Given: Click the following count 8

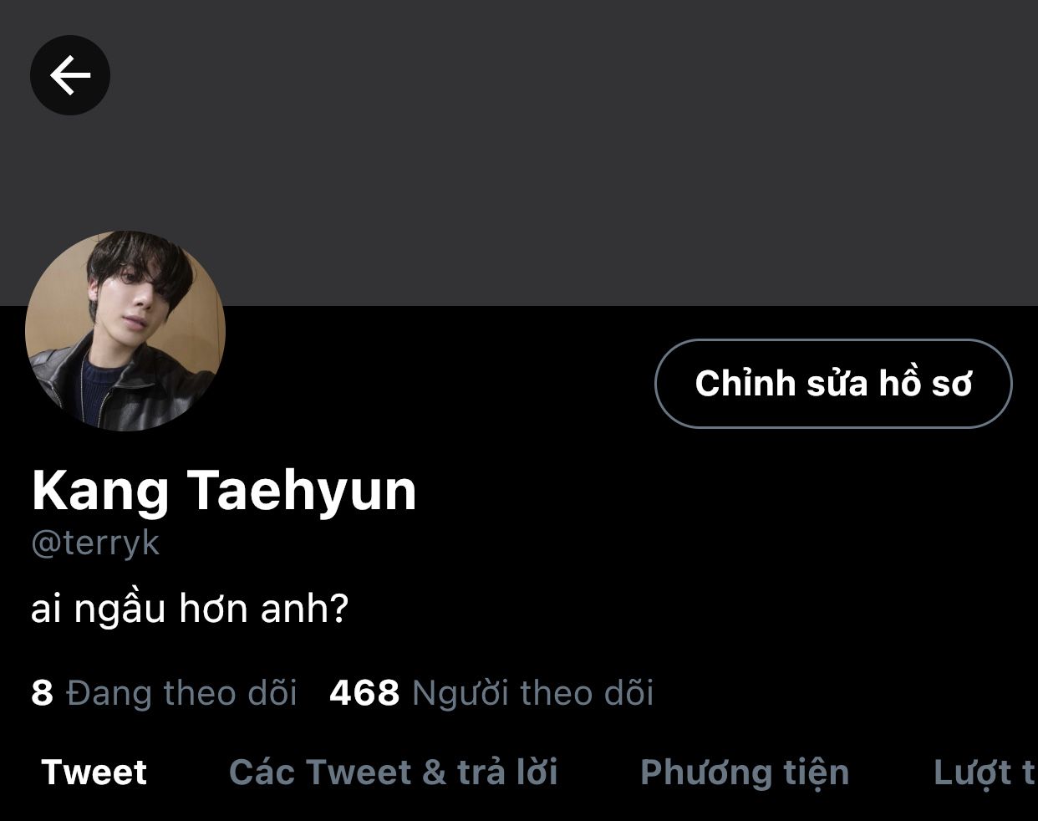Looking at the screenshot, I should click(42, 693).
